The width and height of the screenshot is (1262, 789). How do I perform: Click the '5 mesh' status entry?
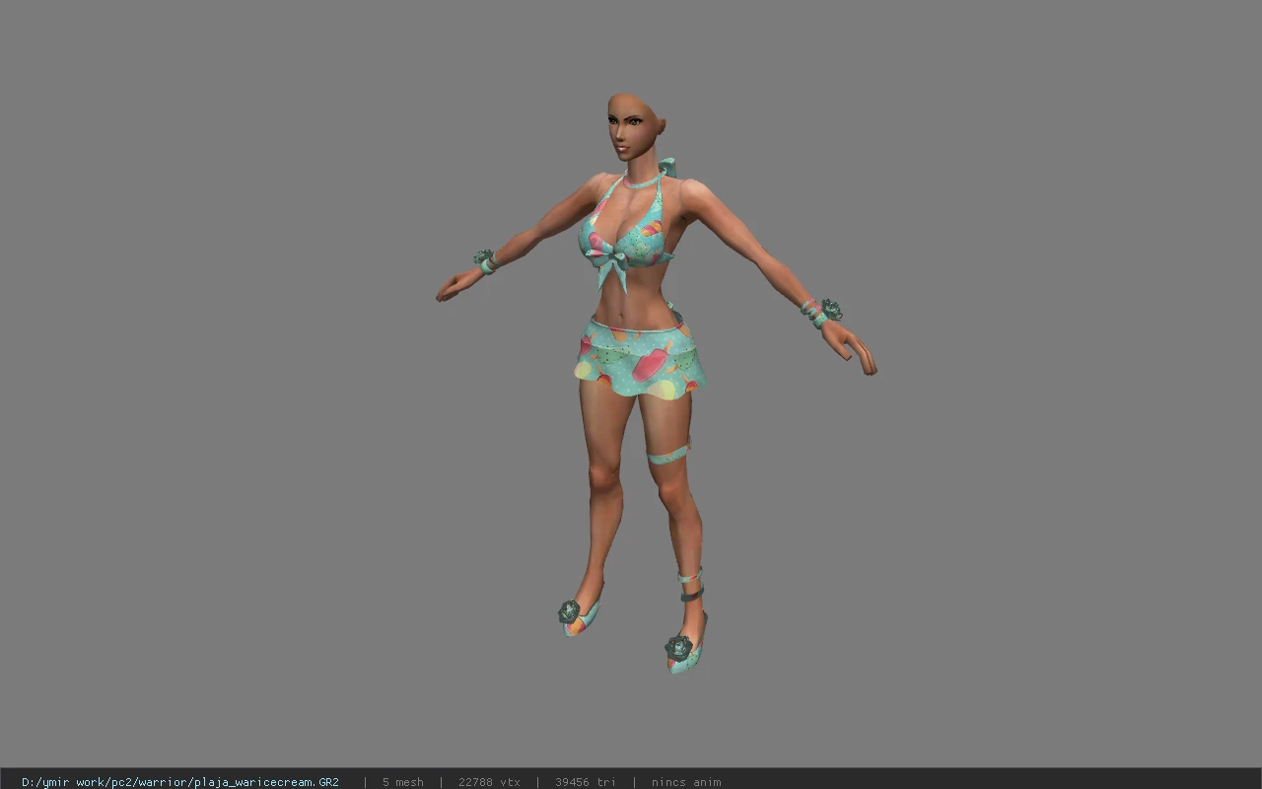(x=403, y=782)
